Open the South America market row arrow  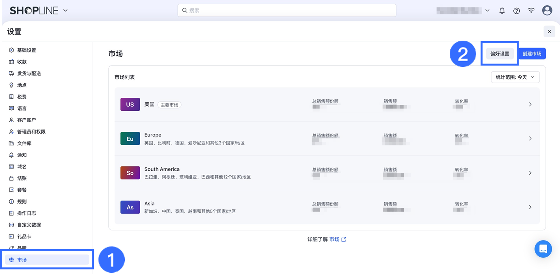(530, 173)
